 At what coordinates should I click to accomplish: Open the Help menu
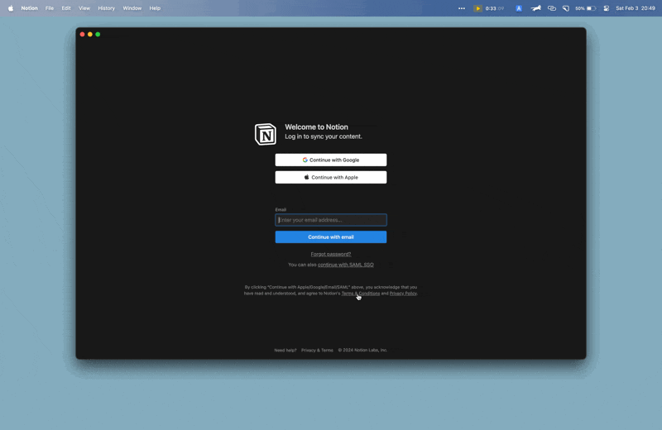point(155,8)
